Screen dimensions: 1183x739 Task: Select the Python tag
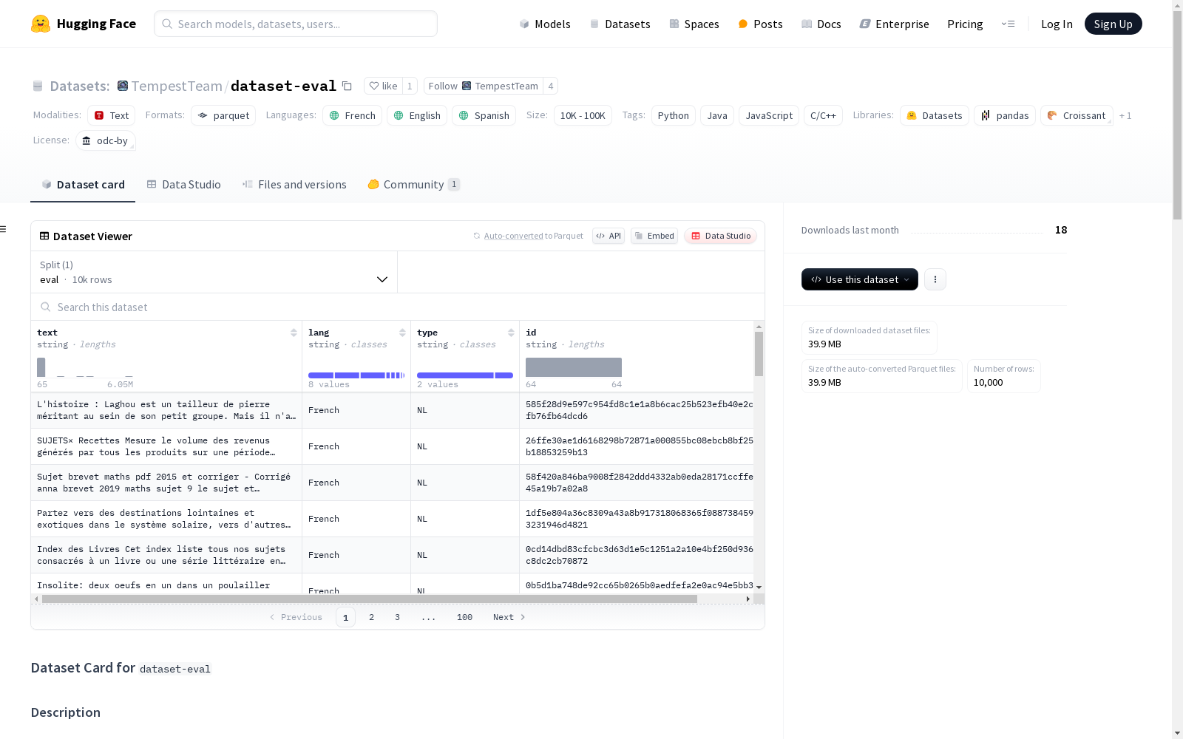pyautogui.click(x=674, y=115)
